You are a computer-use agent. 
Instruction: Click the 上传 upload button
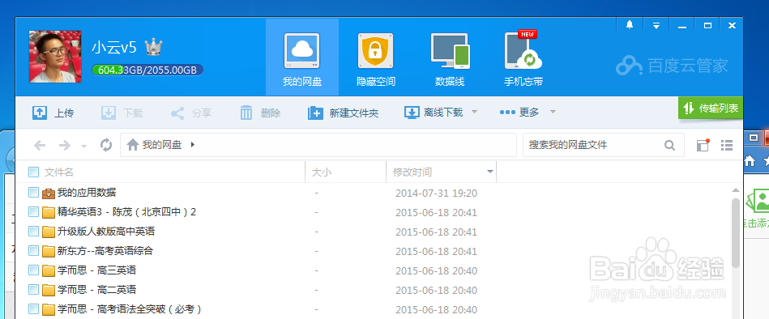coord(53,113)
